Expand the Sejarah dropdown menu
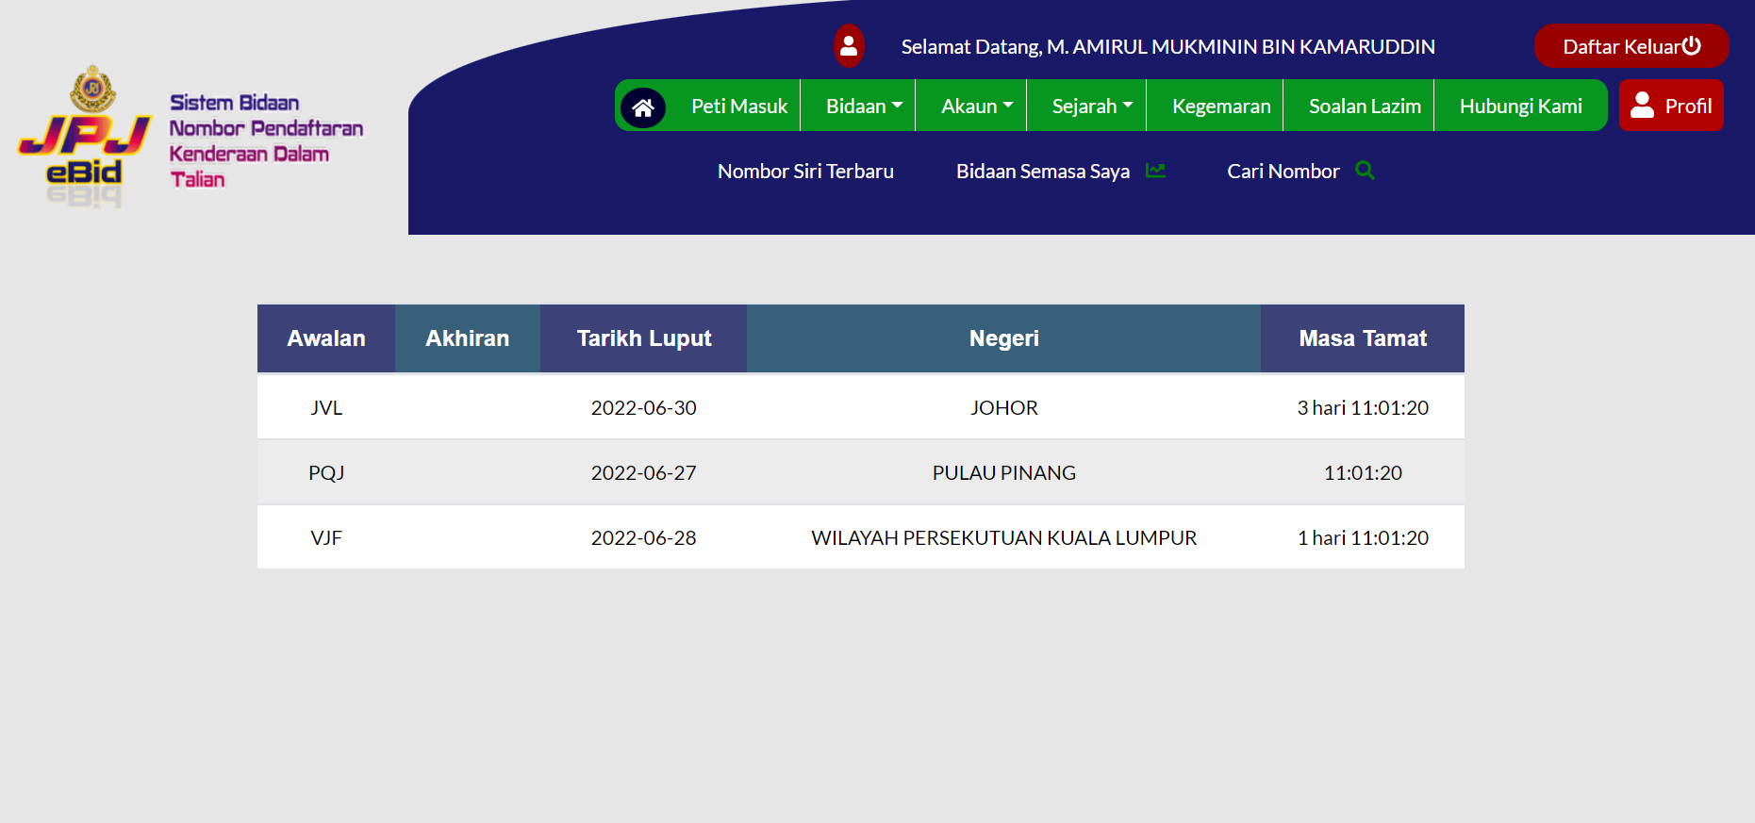The image size is (1755, 823). tap(1091, 106)
